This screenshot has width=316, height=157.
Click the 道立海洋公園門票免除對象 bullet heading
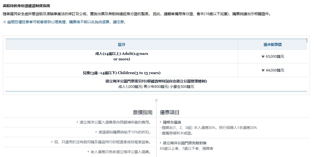[x=183, y=143]
